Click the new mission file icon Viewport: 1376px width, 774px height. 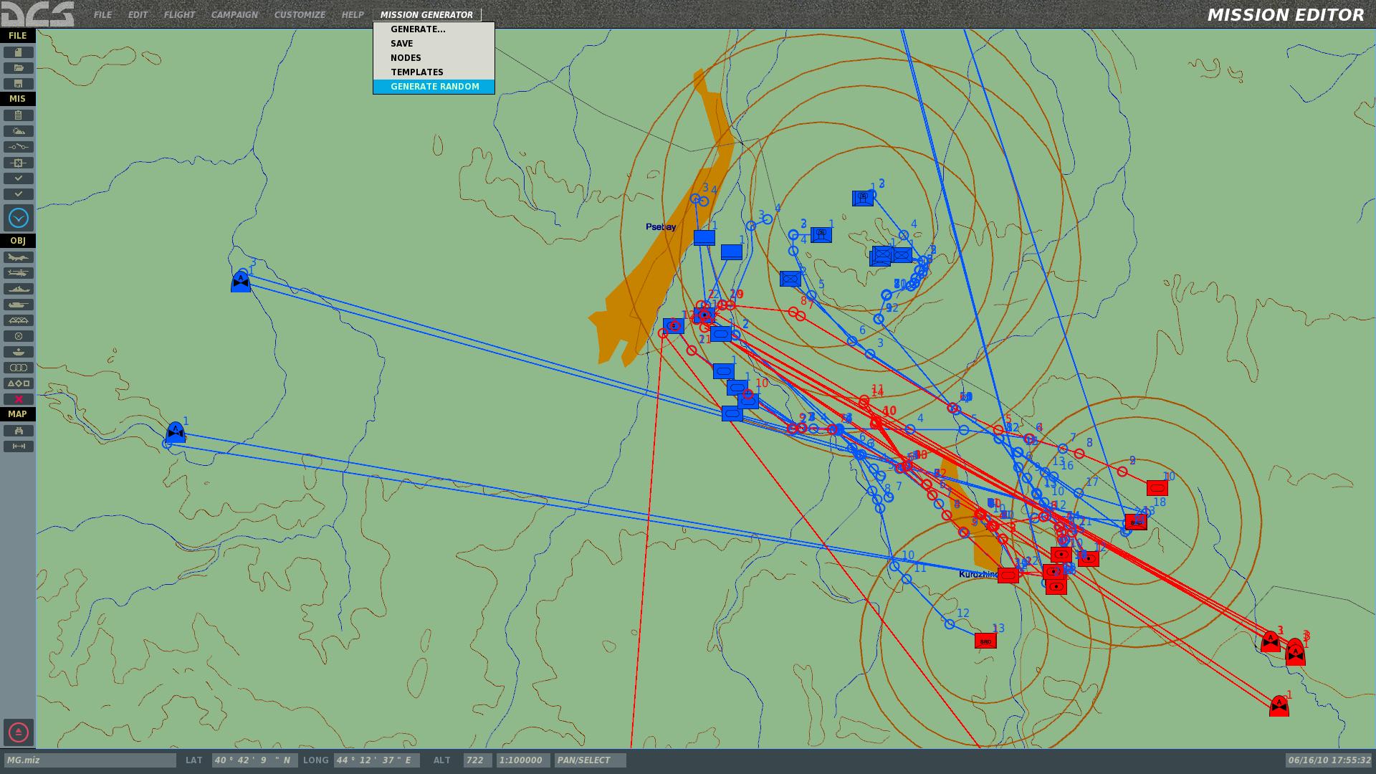(x=19, y=52)
